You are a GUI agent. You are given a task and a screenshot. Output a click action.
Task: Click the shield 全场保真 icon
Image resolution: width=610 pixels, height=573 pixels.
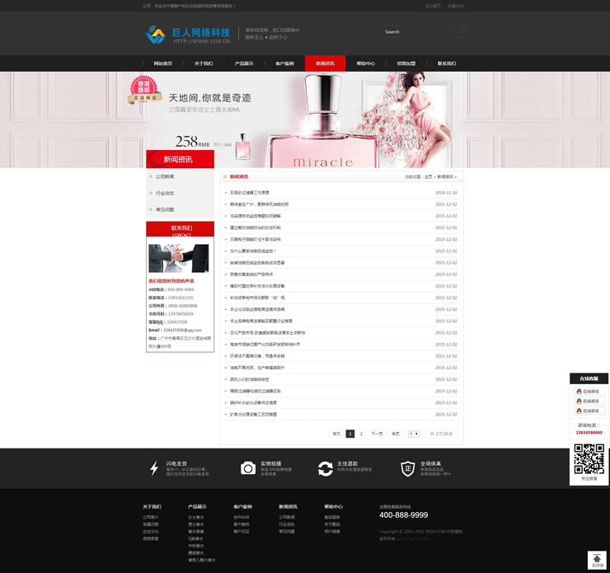point(407,468)
